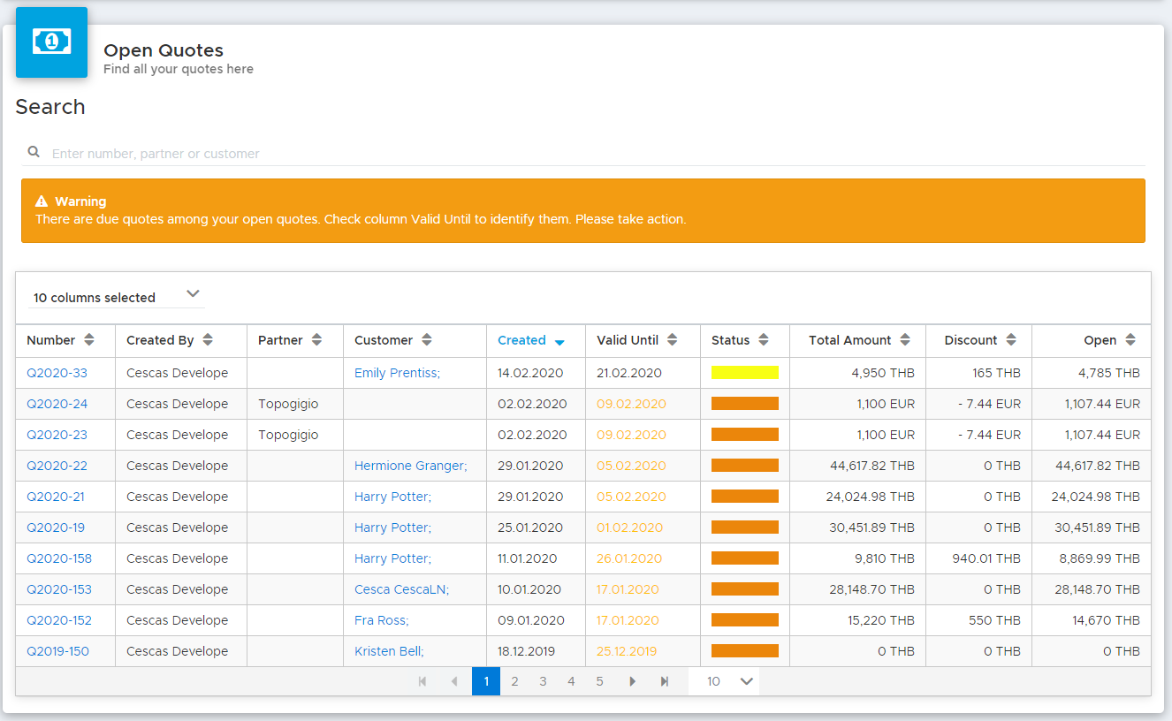Click discount value 940.01 THB
Image resolution: width=1172 pixels, height=721 pixels.
coord(986,558)
